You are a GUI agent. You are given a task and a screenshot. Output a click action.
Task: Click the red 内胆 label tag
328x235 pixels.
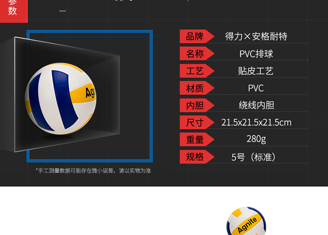(x=195, y=105)
